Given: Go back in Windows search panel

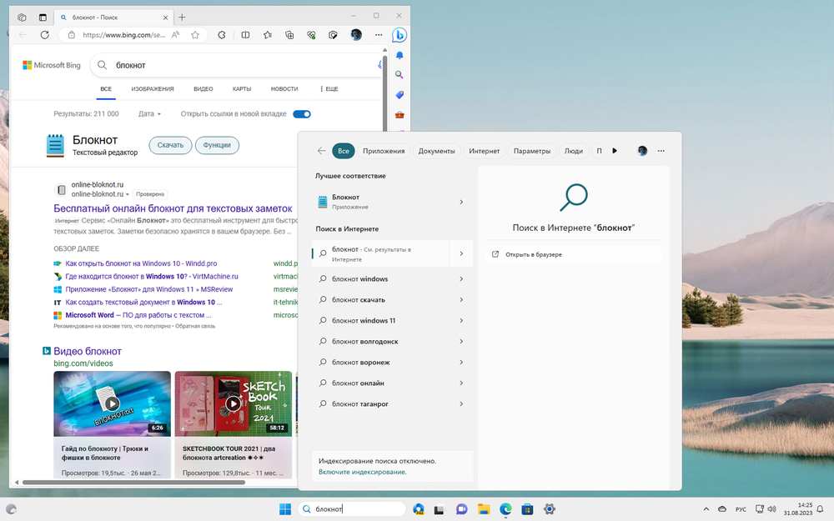Looking at the screenshot, I should [x=321, y=151].
